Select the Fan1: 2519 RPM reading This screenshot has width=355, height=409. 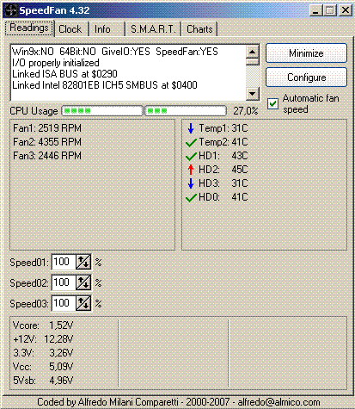(x=47, y=128)
